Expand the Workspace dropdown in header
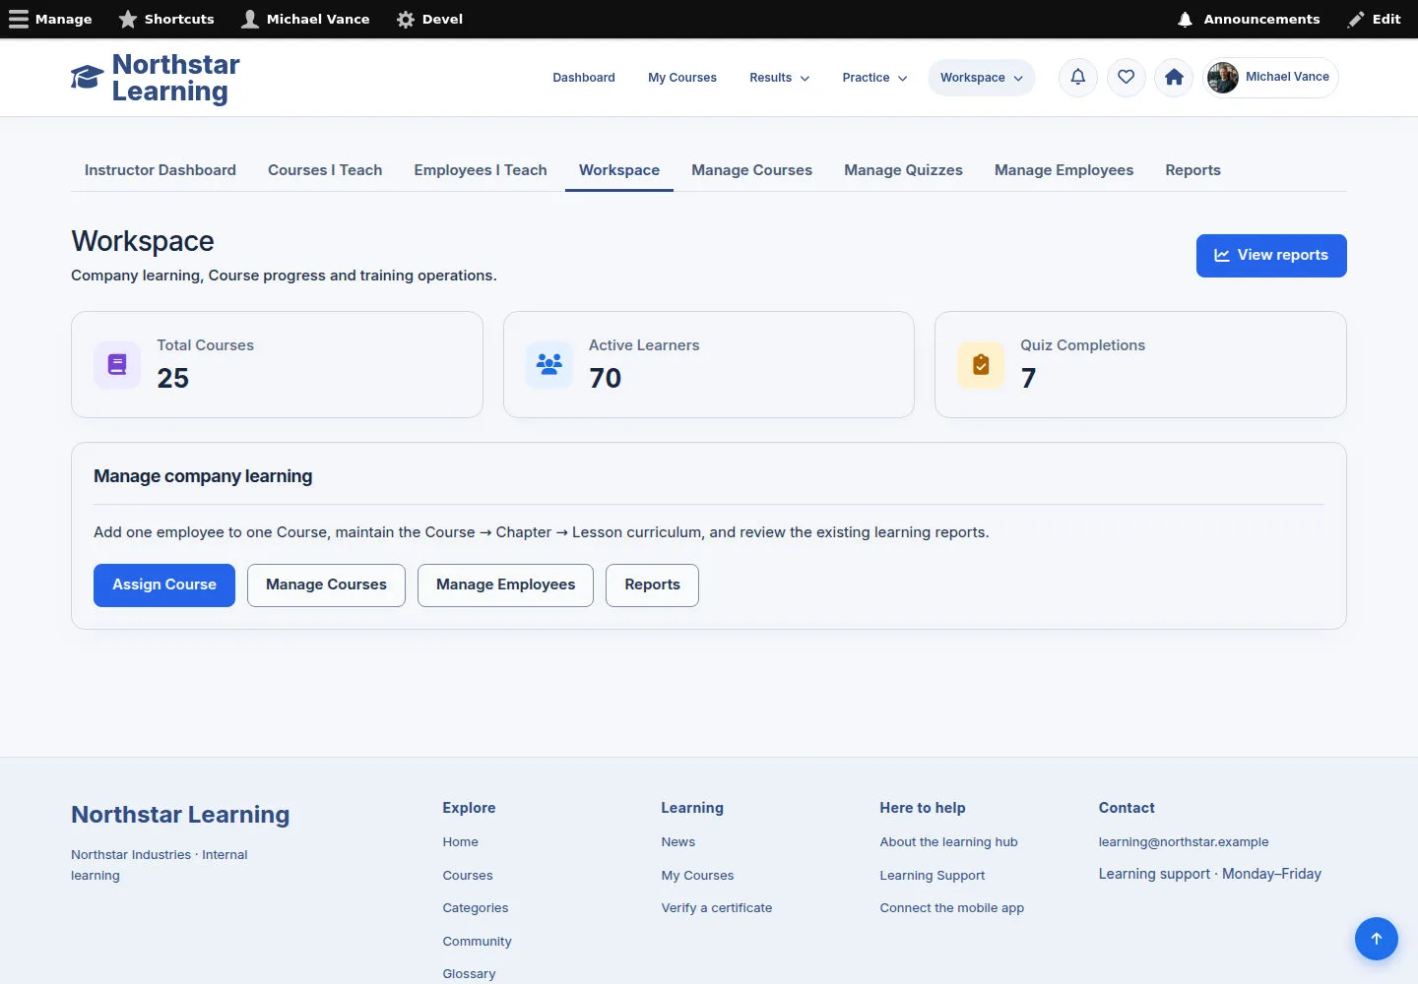 tap(982, 78)
